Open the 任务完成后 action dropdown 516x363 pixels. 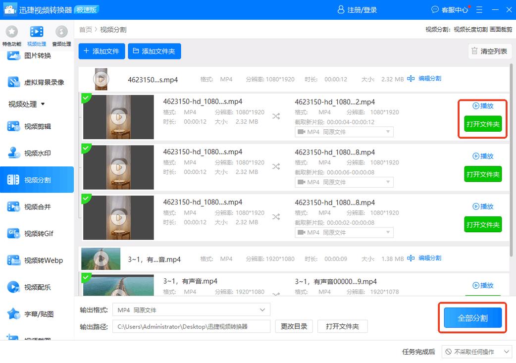click(x=476, y=352)
